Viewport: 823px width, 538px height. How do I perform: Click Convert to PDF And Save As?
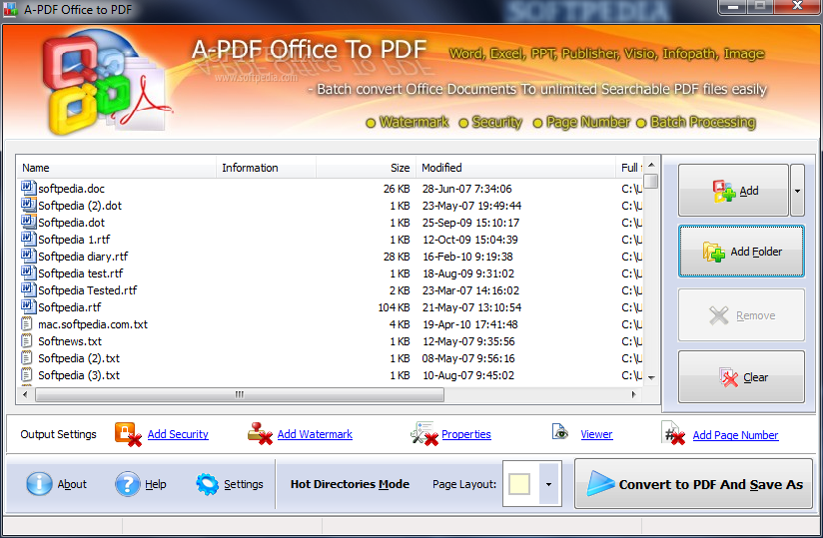(x=693, y=484)
